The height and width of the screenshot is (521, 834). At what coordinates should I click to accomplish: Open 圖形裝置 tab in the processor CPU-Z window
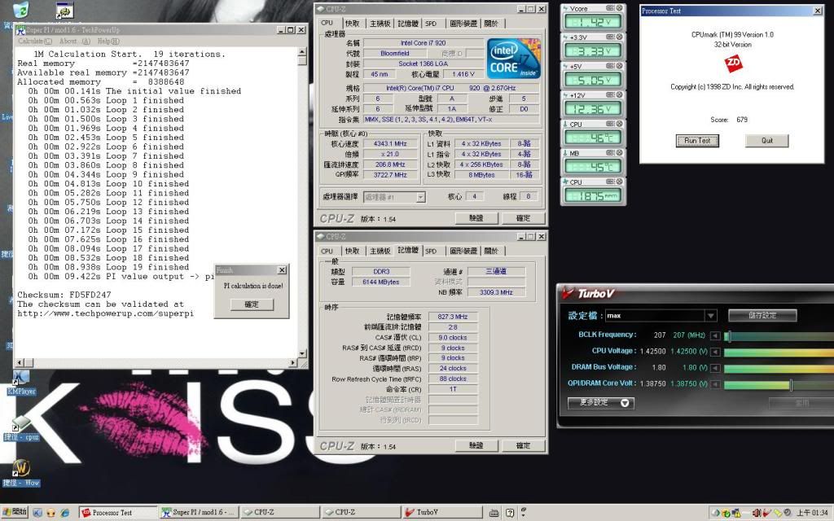point(463,24)
